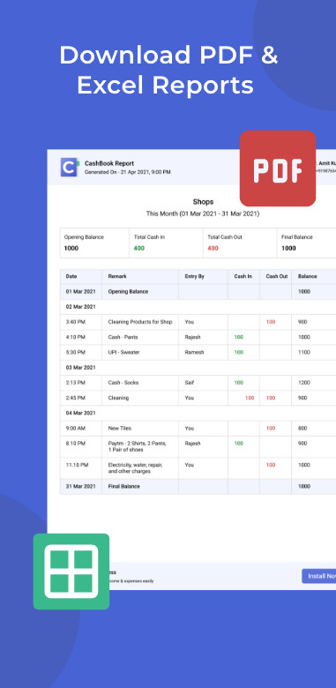Click the Ramesh entry cell
This screenshot has width=336, height=688.
point(203,352)
